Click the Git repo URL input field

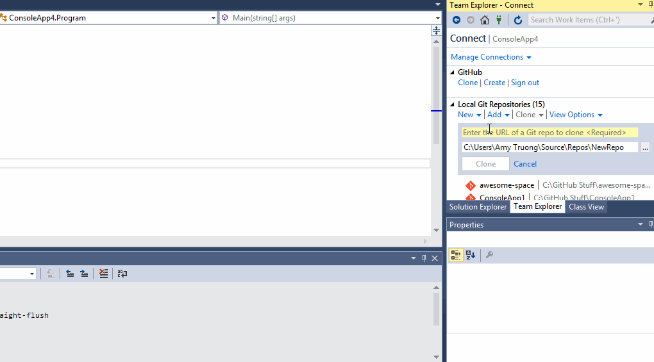pos(549,133)
